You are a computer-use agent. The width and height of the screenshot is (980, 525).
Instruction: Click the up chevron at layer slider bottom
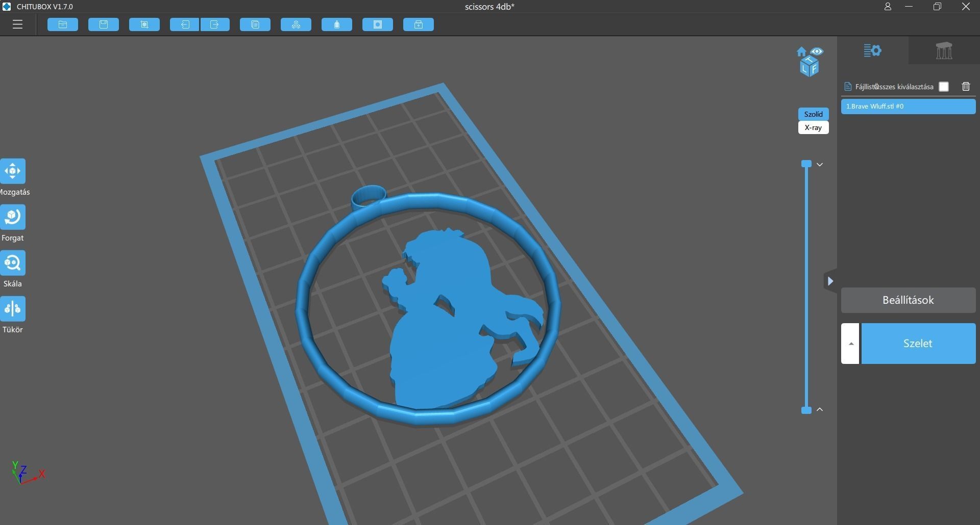[820, 409]
